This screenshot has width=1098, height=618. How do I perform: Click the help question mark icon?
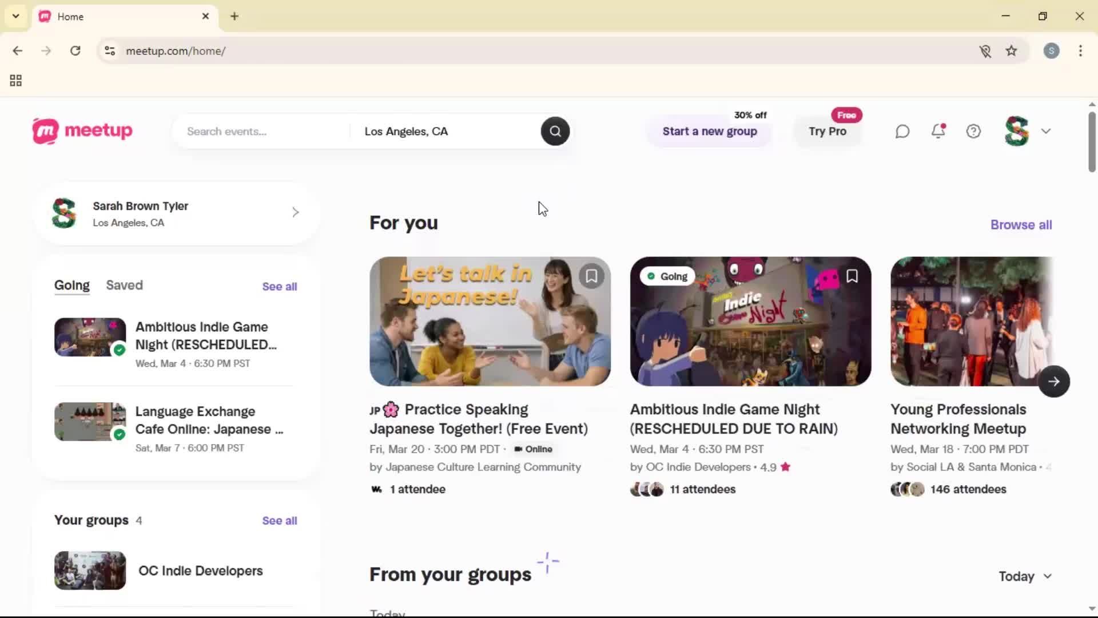pos(973,131)
